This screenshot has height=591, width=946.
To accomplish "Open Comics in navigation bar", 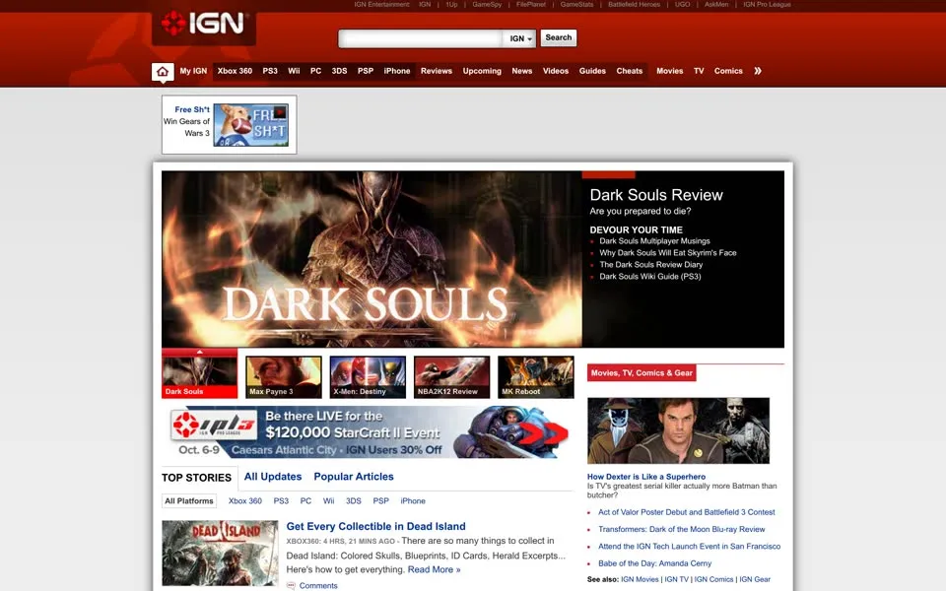I will [728, 71].
